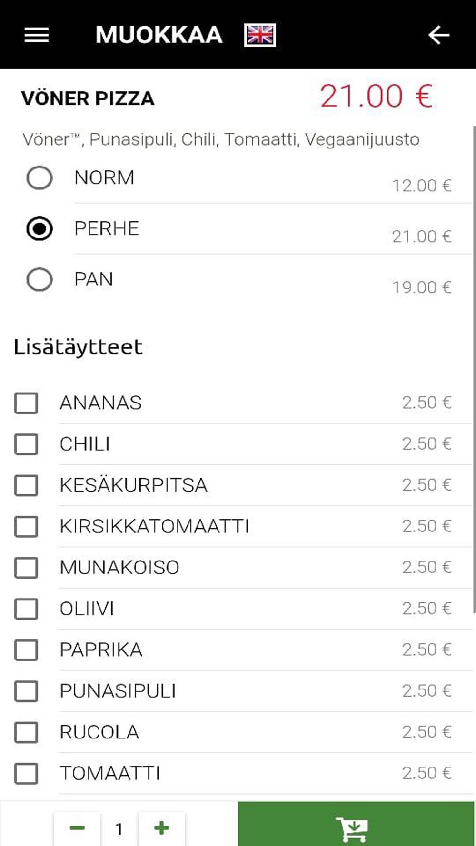The image size is (476, 846).
Task: Decrease quantity with the minus button
Action: coord(77,828)
